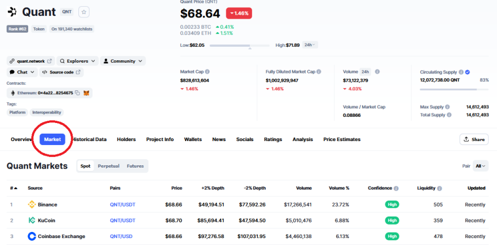
Task: Copy the Ethereum contract address
Action: pos(78,93)
